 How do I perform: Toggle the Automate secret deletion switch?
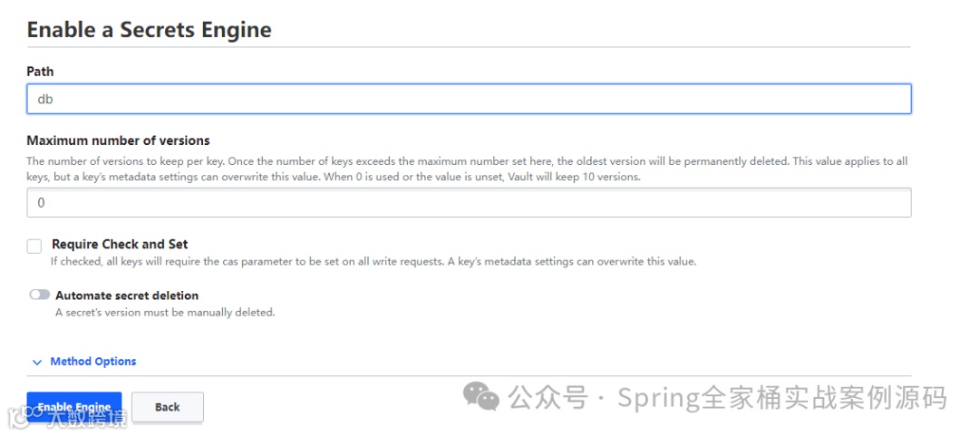(x=39, y=295)
